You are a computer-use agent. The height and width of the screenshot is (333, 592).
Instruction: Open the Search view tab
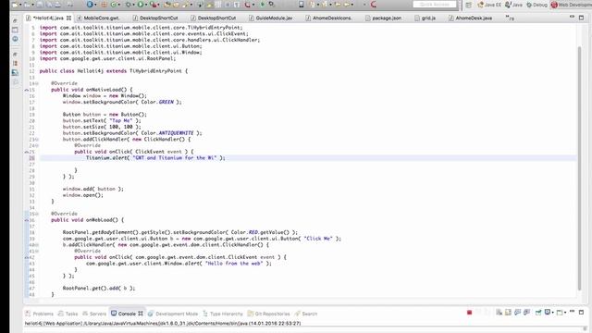pos(306,314)
